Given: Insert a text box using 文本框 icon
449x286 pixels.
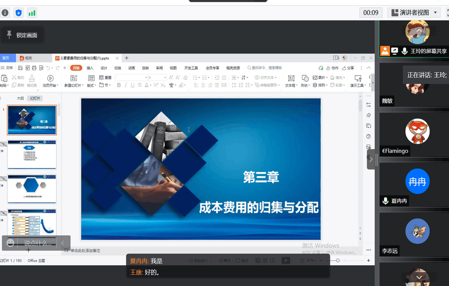Looking at the screenshot, I should tap(291, 78).
